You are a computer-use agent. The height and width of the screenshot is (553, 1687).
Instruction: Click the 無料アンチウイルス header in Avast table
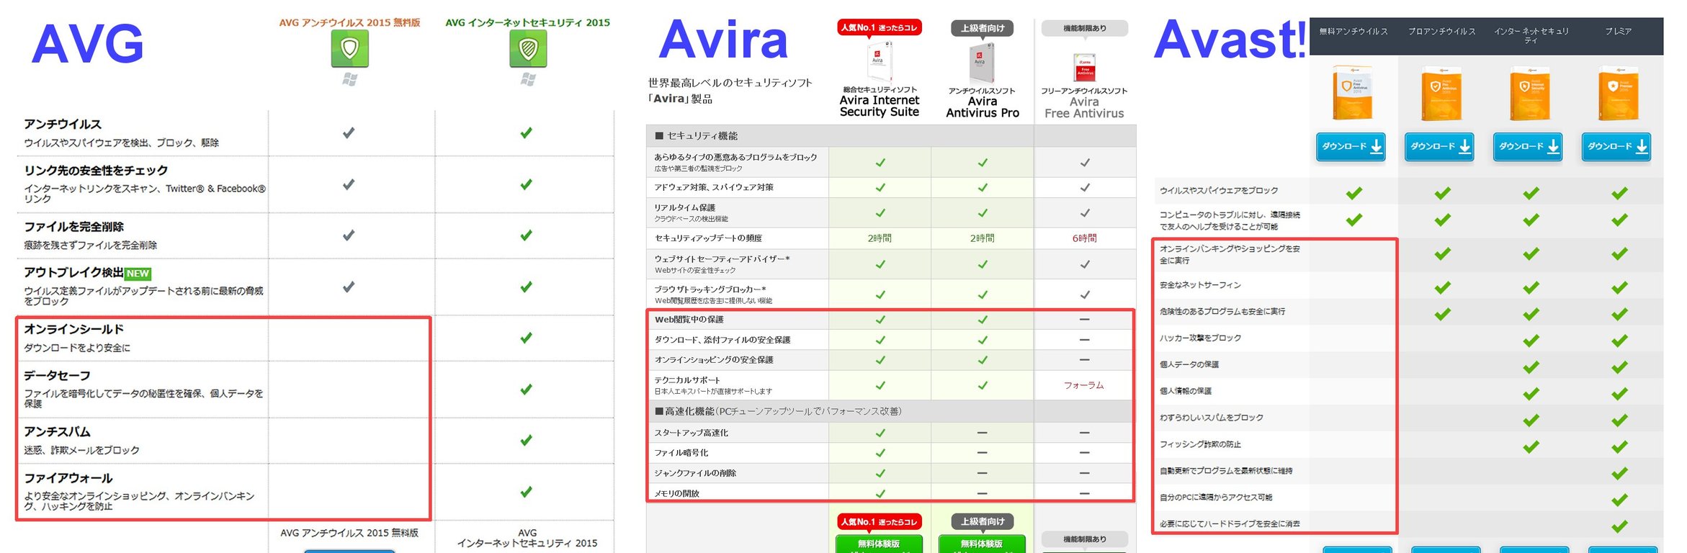point(1353,32)
